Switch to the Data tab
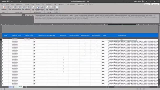The height and width of the screenshot is (90, 160). [33, 4]
